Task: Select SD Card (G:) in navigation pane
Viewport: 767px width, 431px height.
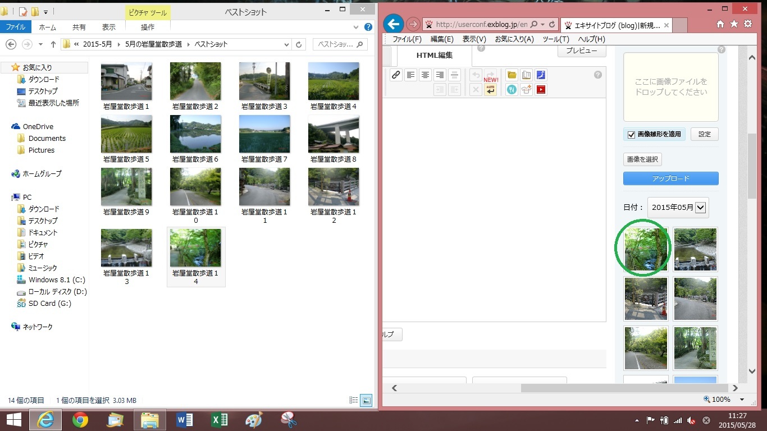Action: (49, 303)
